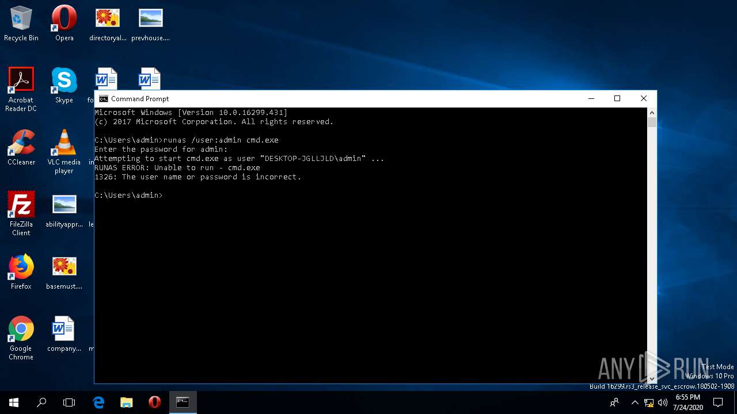Maximize the Command Prompt window

[617, 99]
